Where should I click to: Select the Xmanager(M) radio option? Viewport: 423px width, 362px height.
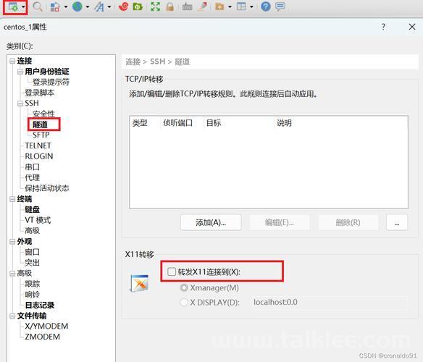click(x=184, y=288)
